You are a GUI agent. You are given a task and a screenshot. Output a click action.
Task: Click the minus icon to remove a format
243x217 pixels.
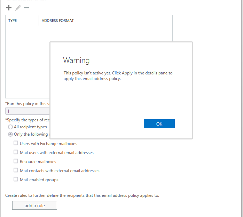[x=26, y=8]
